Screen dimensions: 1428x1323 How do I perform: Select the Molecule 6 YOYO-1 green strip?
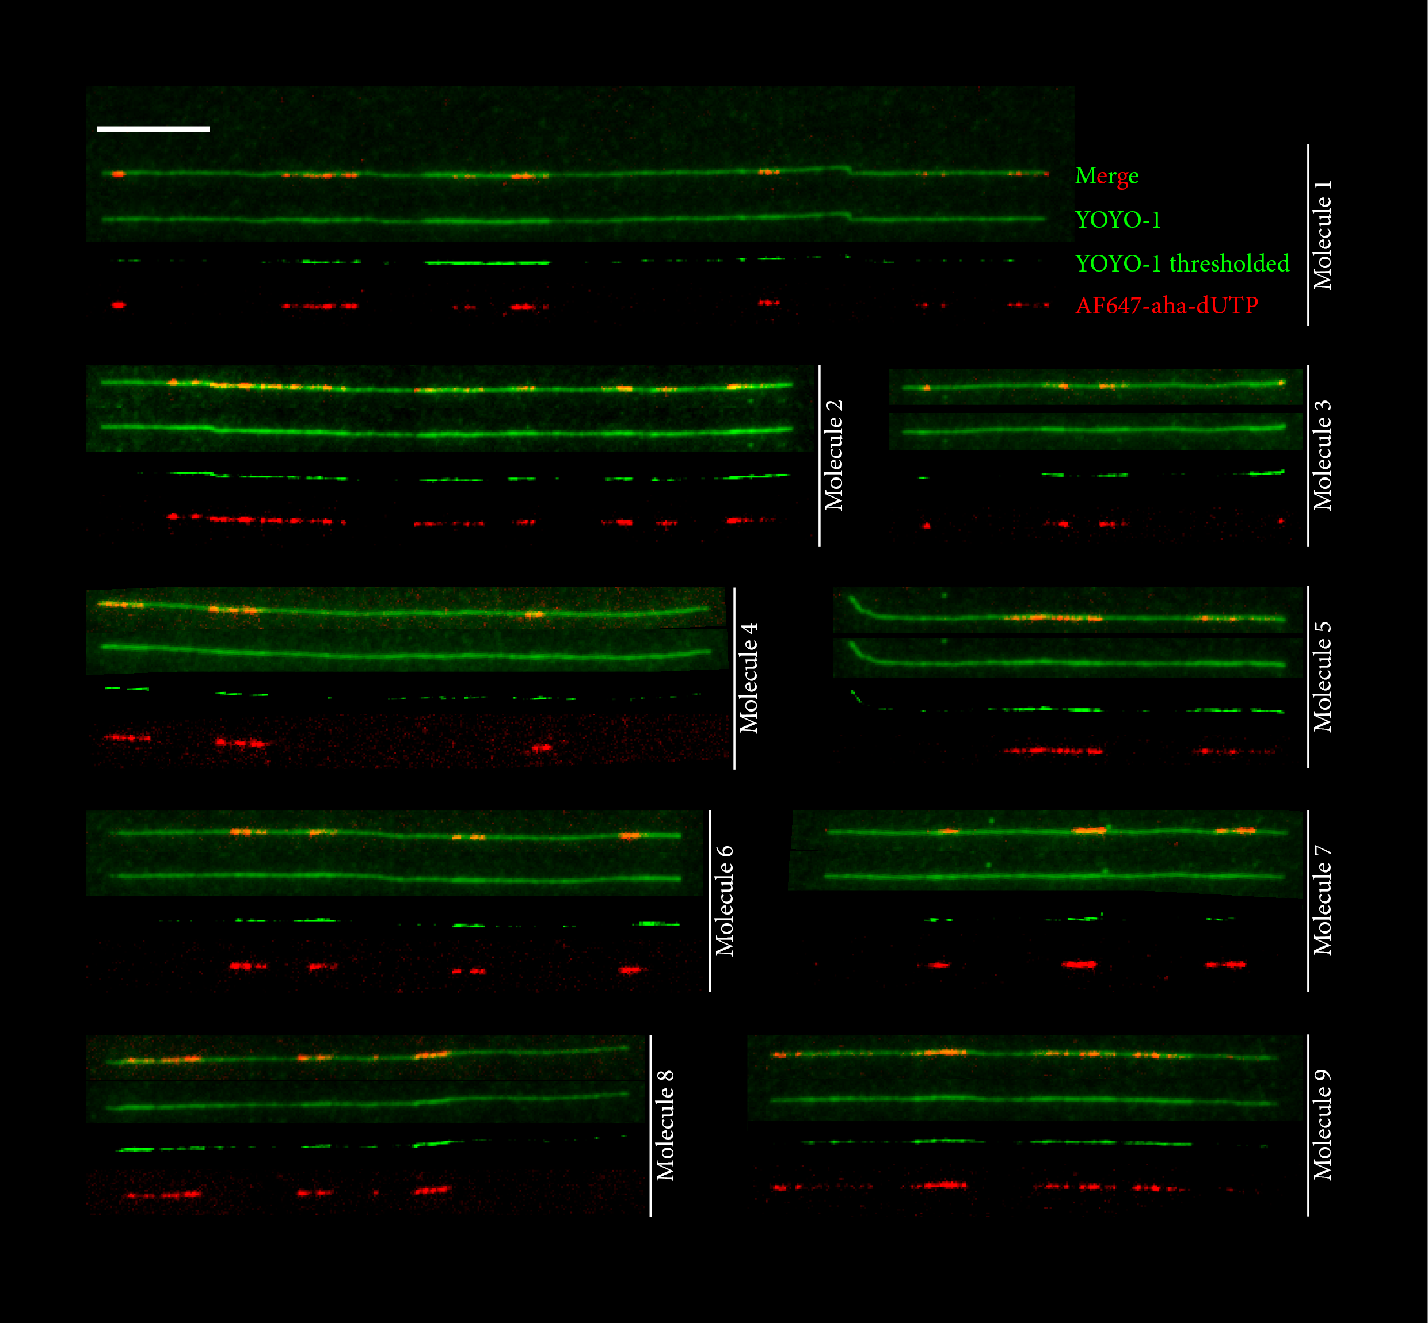click(394, 876)
